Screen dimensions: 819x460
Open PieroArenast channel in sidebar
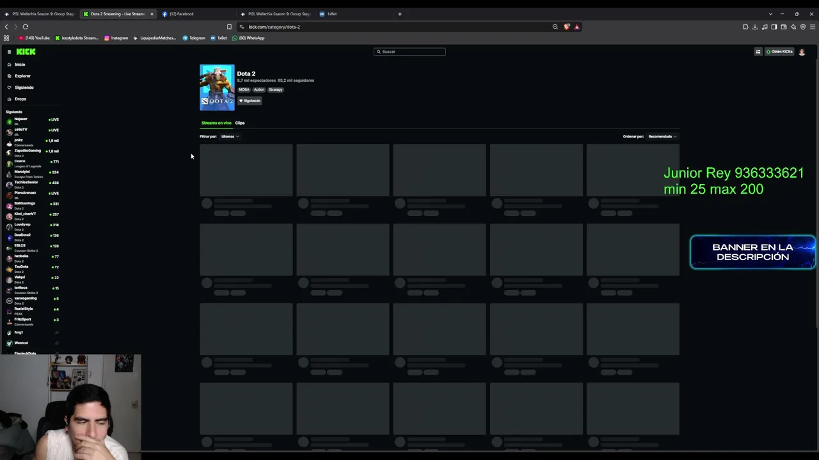[32, 194]
